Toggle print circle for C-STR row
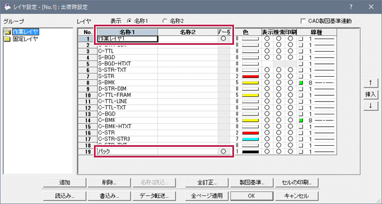This screenshot has height=204, width=382. coord(290,133)
